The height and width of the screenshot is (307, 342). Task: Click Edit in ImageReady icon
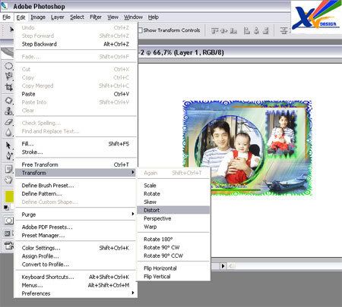(8, 245)
